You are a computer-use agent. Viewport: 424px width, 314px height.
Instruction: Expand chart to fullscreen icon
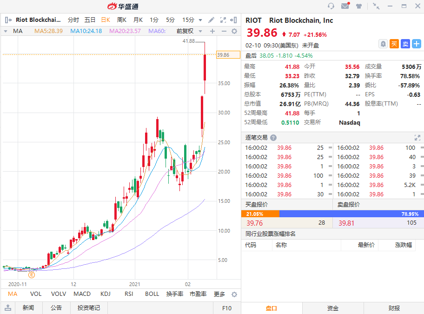[223, 20]
